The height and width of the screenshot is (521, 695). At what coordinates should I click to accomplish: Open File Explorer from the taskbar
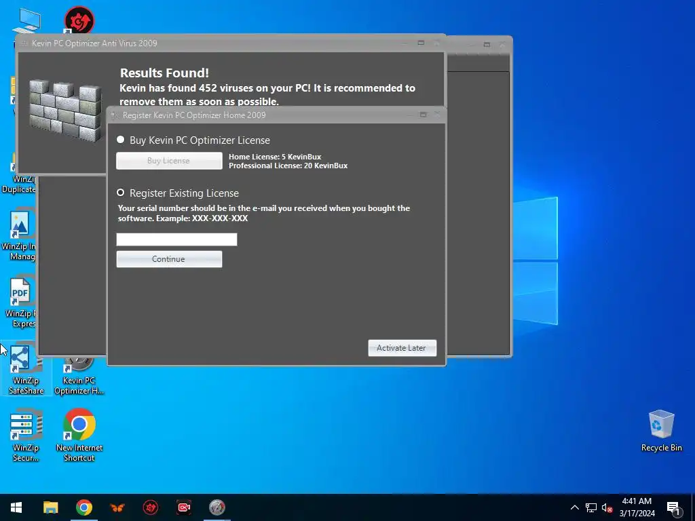pyautogui.click(x=50, y=507)
